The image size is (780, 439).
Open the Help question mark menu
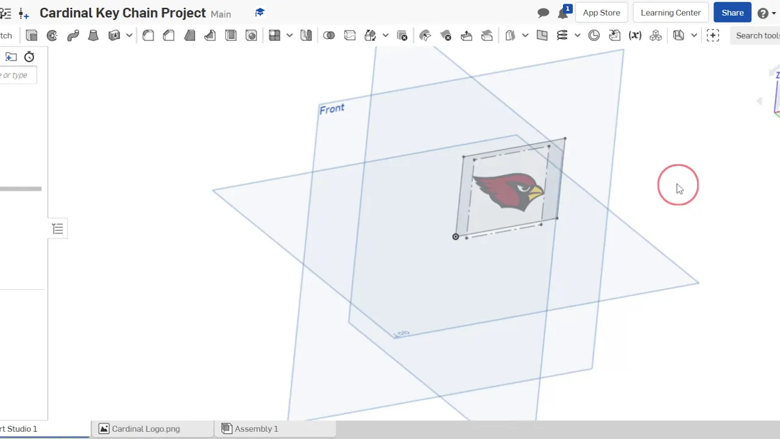763,13
